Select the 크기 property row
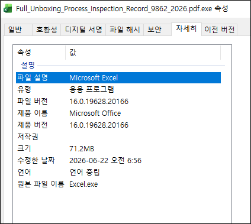 [118, 148]
